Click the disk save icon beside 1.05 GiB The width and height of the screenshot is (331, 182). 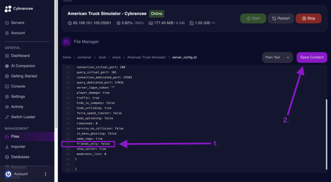[x=191, y=23]
